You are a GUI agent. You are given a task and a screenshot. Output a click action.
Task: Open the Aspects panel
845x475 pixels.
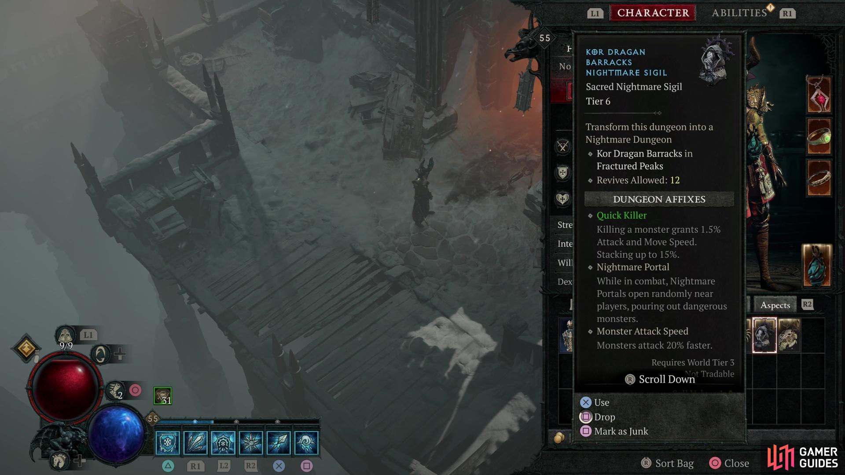click(x=776, y=304)
